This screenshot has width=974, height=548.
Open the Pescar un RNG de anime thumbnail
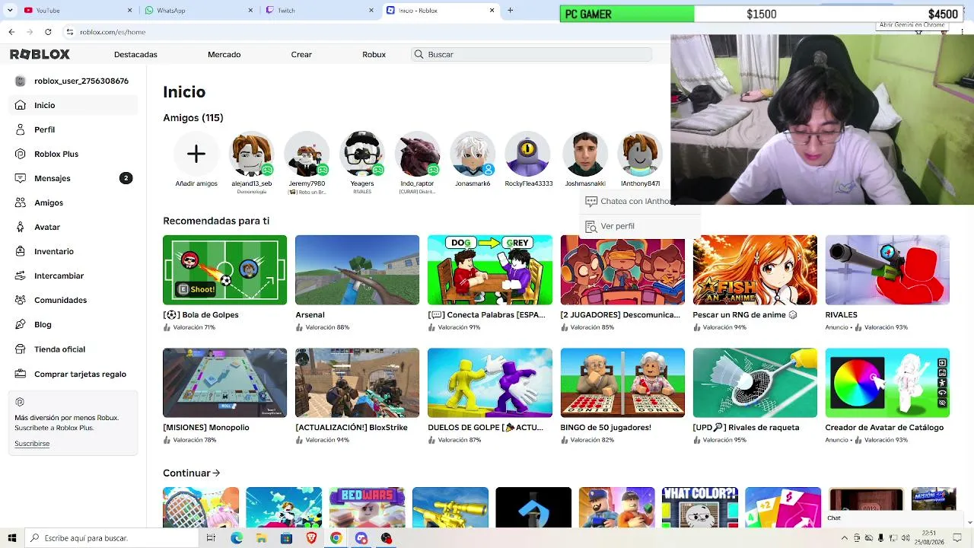tap(755, 270)
